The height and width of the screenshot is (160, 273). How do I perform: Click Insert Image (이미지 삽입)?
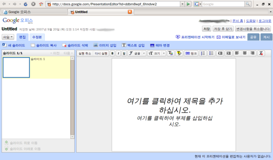click(105, 45)
